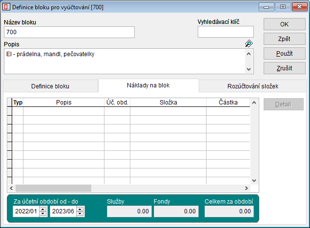Decrease the end period 2023/06 stepper
Viewport: 310px width, 228px height.
(x=80, y=214)
